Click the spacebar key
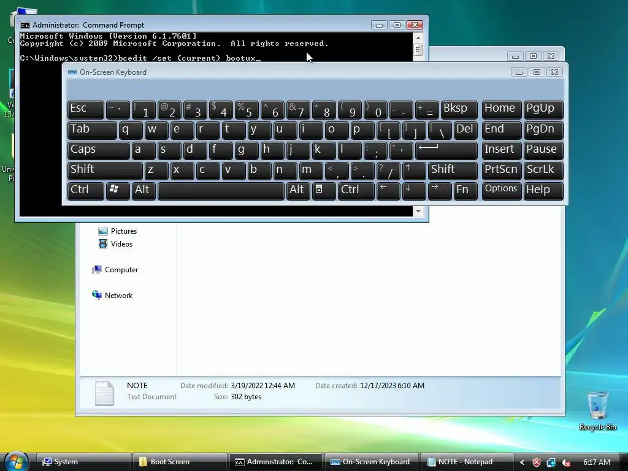 coord(221,191)
